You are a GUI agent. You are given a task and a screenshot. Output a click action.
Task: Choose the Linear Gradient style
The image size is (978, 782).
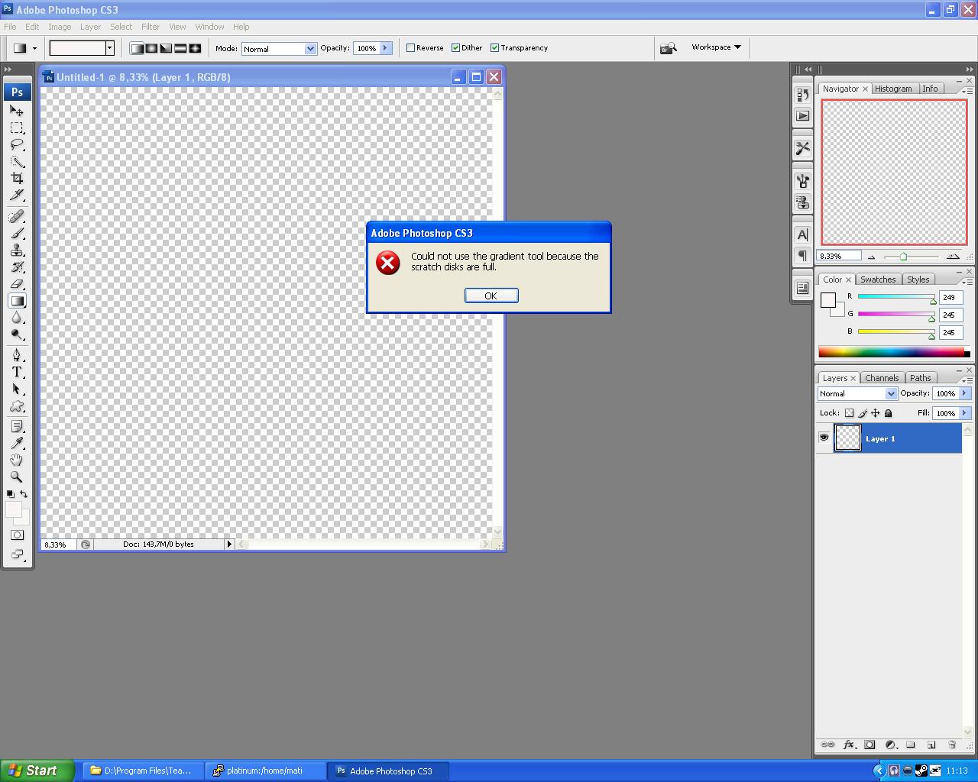point(137,48)
